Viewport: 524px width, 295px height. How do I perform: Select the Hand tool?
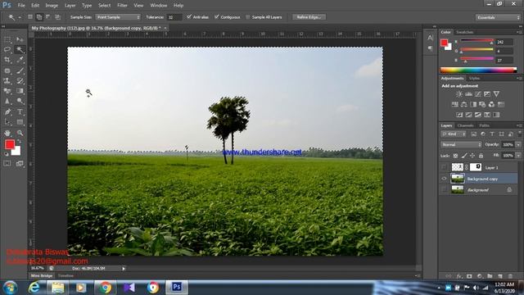coord(7,133)
